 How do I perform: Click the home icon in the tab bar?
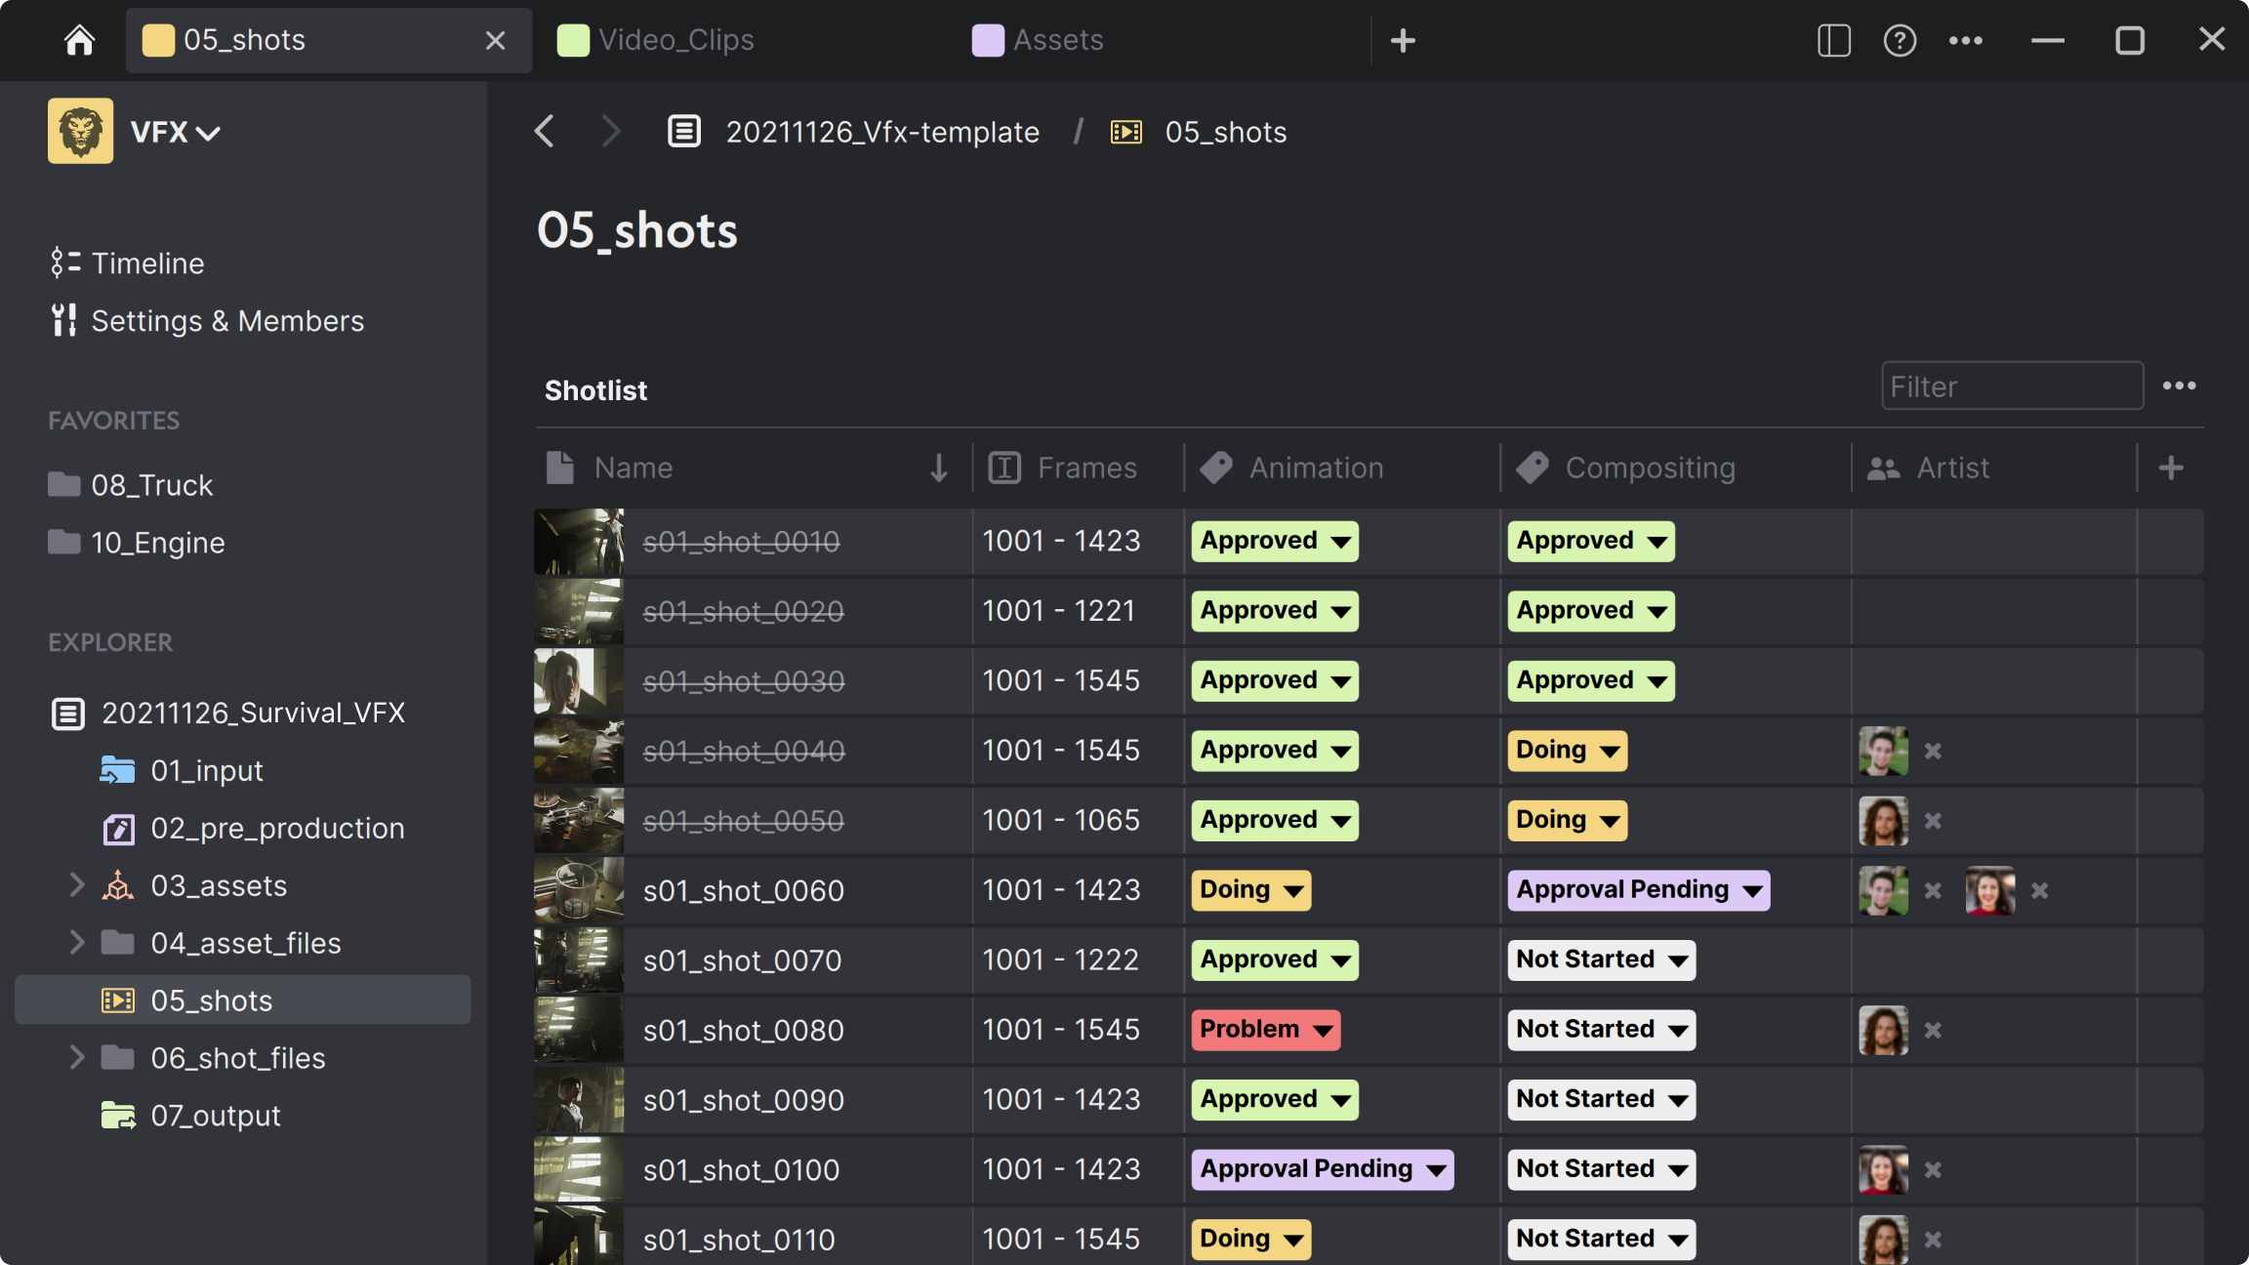(79, 40)
